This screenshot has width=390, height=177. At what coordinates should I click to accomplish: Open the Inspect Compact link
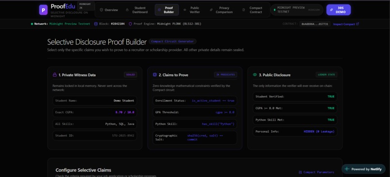346,24
